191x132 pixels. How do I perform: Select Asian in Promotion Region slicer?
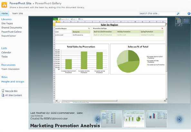(x=63, y=32)
